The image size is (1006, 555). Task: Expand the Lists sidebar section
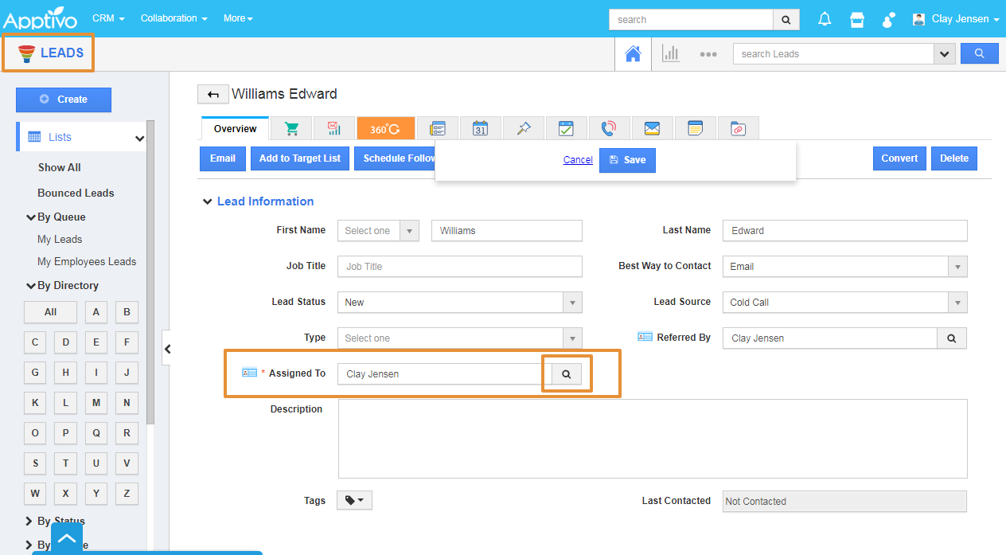140,139
